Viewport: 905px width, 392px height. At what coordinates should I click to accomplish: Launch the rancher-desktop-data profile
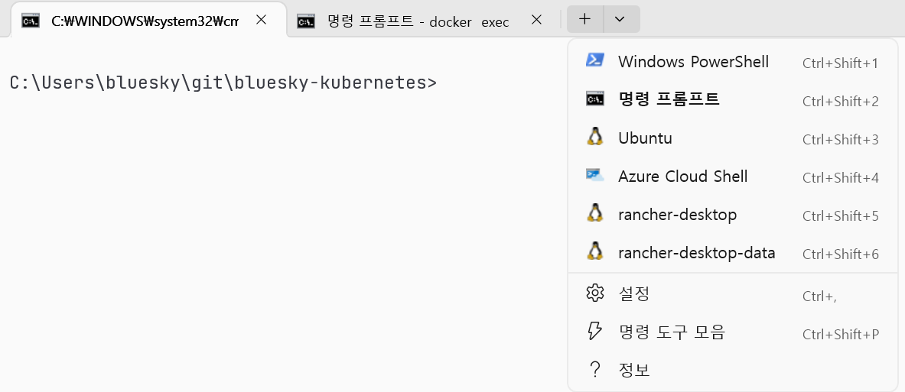[732, 253]
